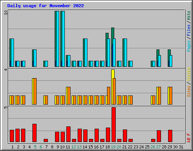Screen dimensions: 193x151
Task: Select the day 11 axis label
Action: tap(68, 147)
